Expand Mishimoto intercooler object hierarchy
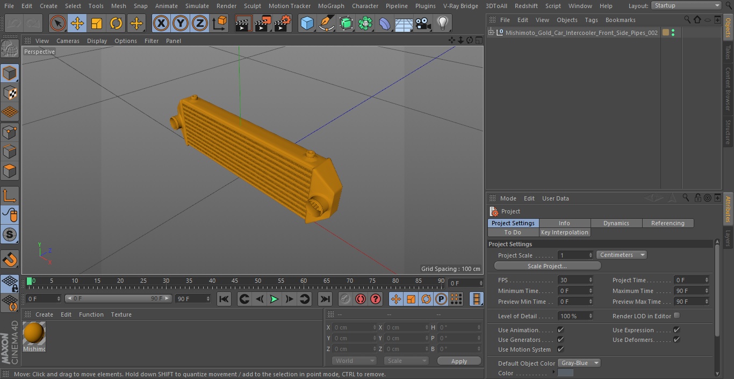The height and width of the screenshot is (379, 734). (491, 32)
